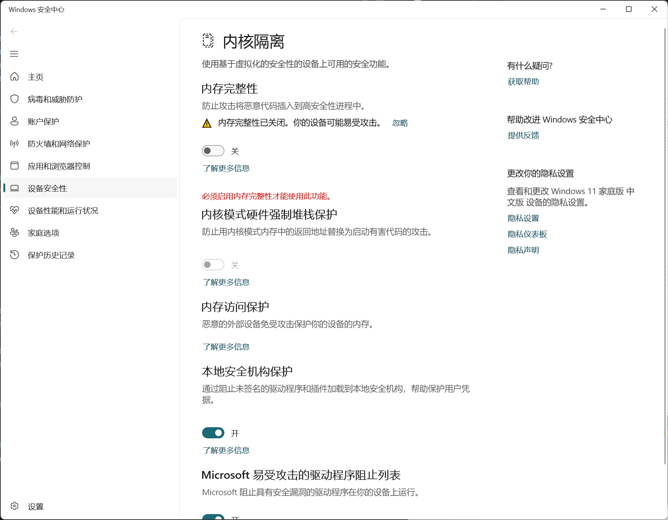
Task: Open the hamburger navigation menu icon
Action: (x=14, y=54)
